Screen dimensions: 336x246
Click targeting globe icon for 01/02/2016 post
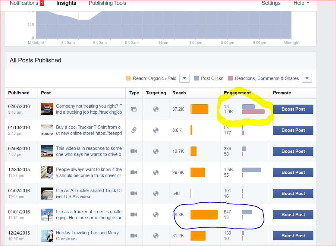tap(156, 194)
